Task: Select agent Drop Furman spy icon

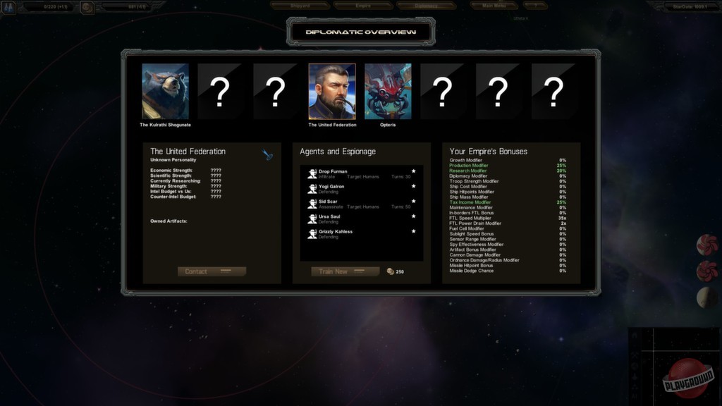Action: click(x=312, y=173)
